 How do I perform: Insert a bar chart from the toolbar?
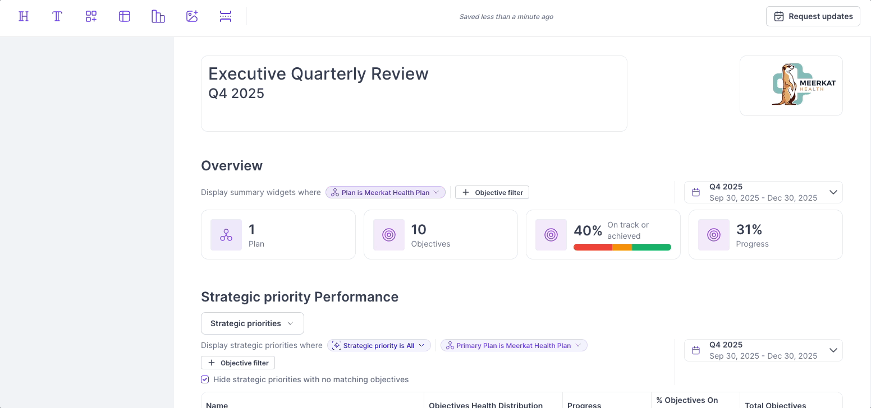(158, 16)
